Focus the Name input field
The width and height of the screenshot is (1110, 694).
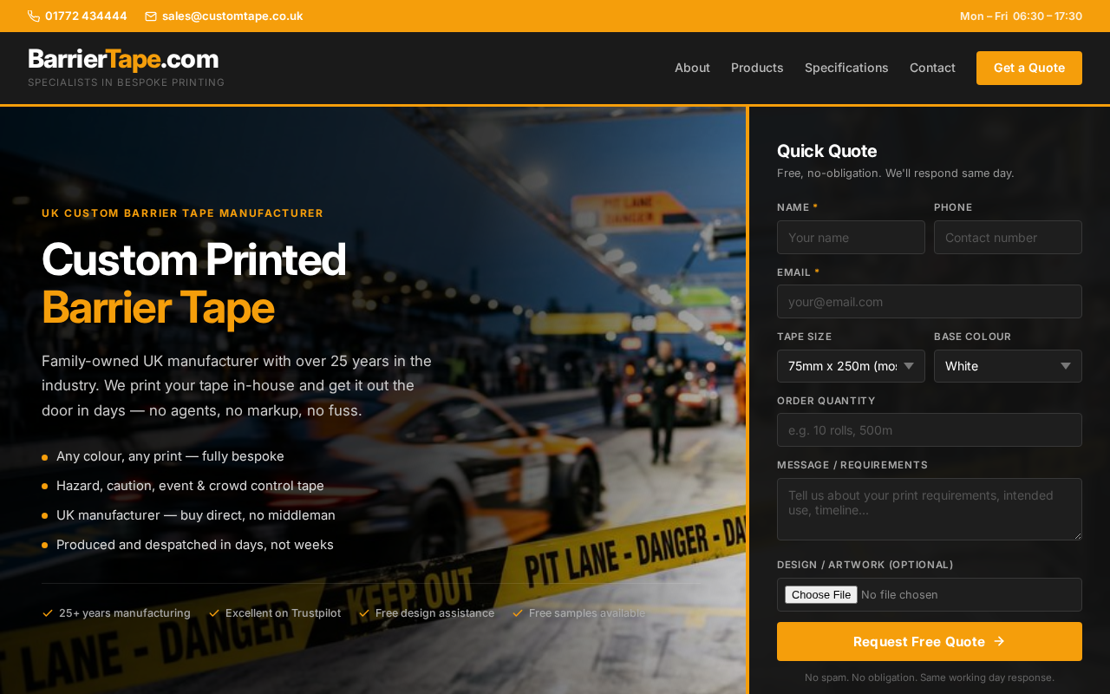pos(851,237)
